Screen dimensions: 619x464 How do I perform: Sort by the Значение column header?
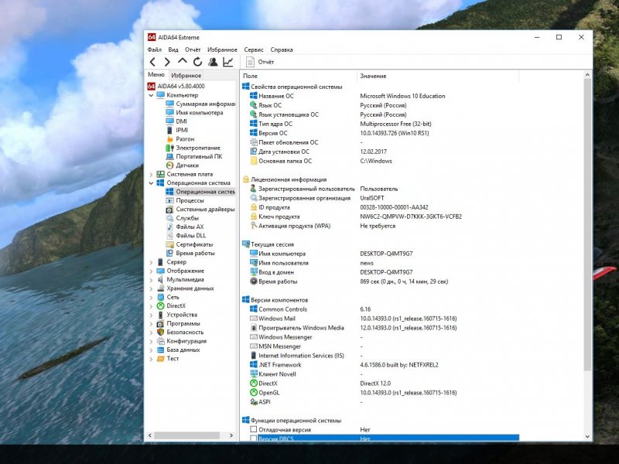click(x=438, y=76)
